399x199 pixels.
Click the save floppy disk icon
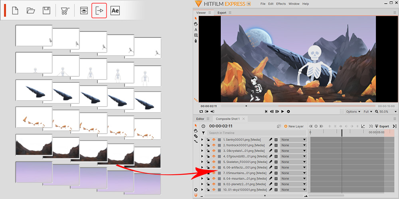[x=47, y=11]
